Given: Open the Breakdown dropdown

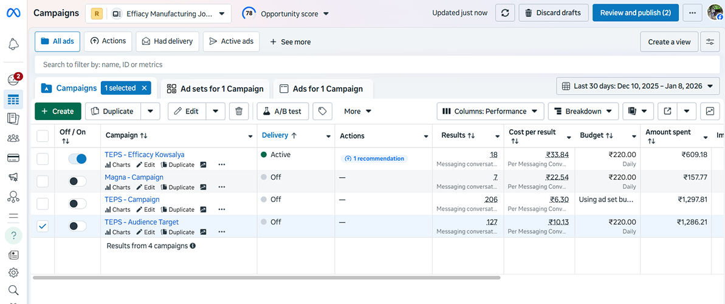Looking at the screenshot, I should [x=583, y=111].
